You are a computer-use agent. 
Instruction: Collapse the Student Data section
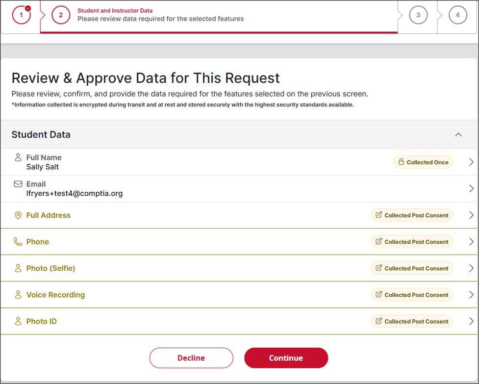(x=458, y=135)
